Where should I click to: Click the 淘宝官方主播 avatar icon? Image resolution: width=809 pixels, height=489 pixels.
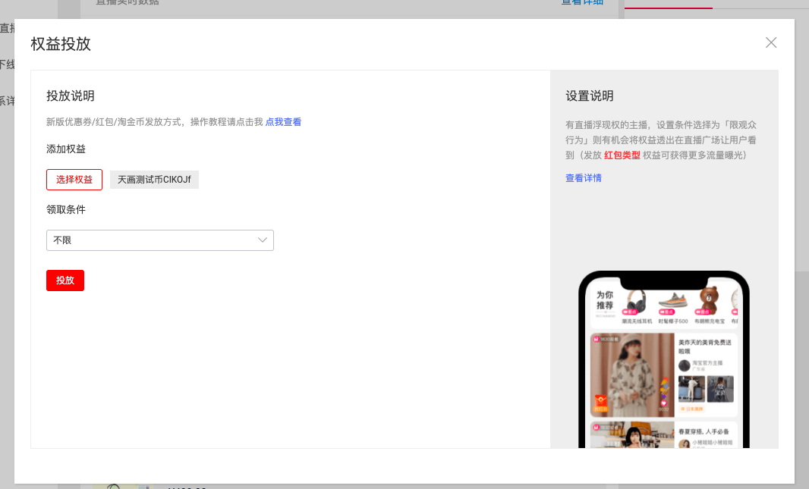685,365
